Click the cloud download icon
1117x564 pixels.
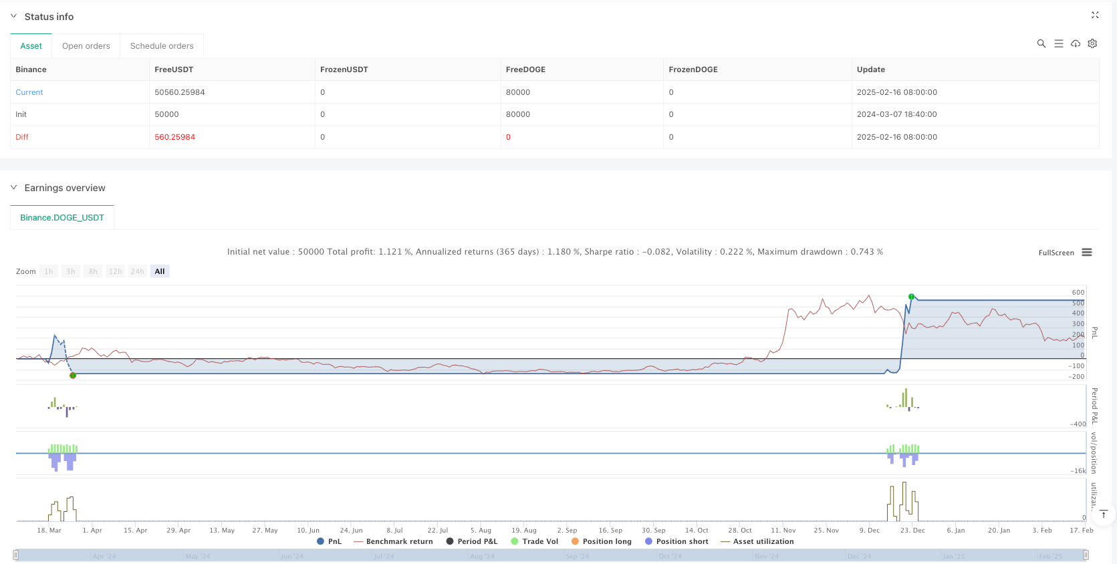point(1075,43)
